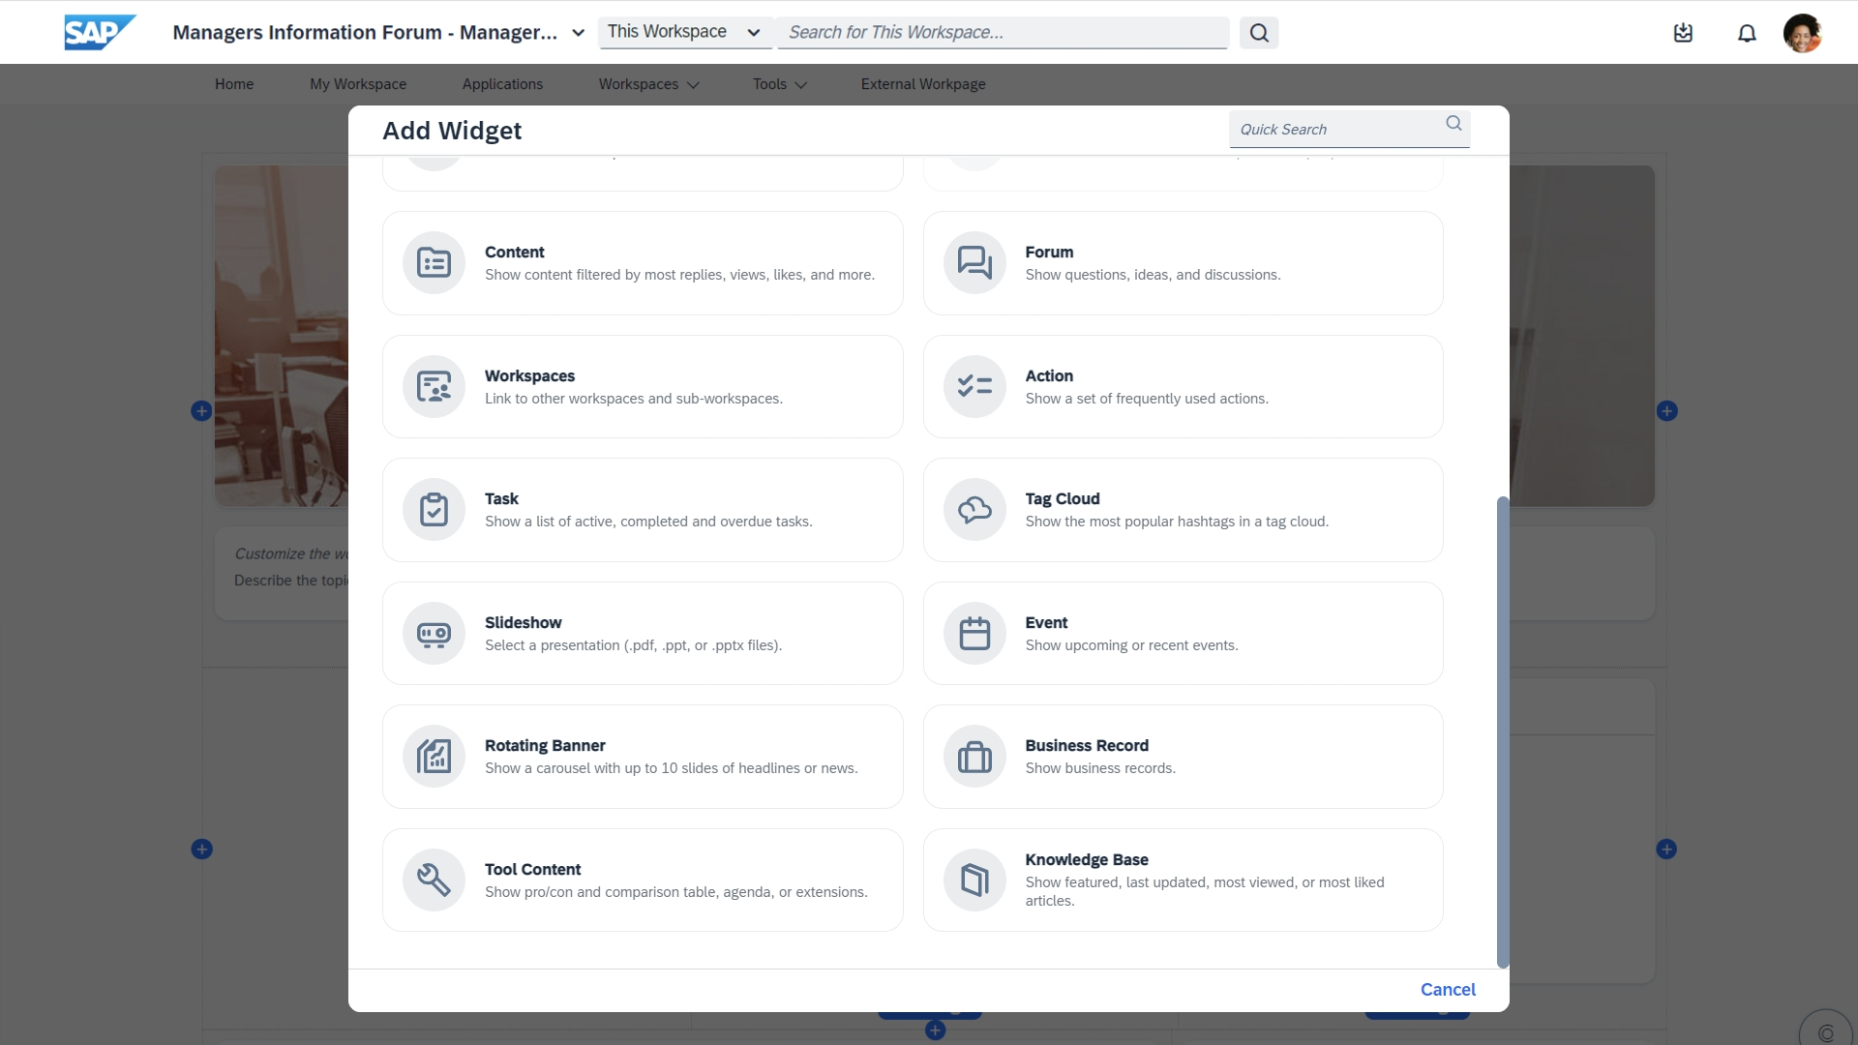1858x1045 pixels.
Task: Click the global search magnifier button
Action: tap(1258, 33)
